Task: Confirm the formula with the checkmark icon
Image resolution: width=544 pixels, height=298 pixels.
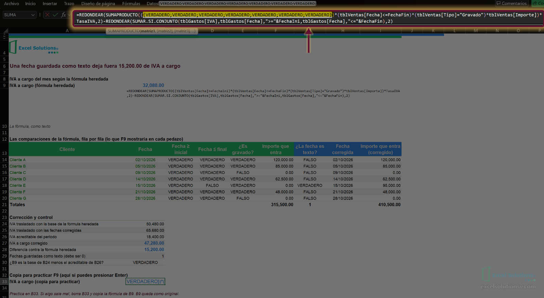Action: click(x=55, y=15)
